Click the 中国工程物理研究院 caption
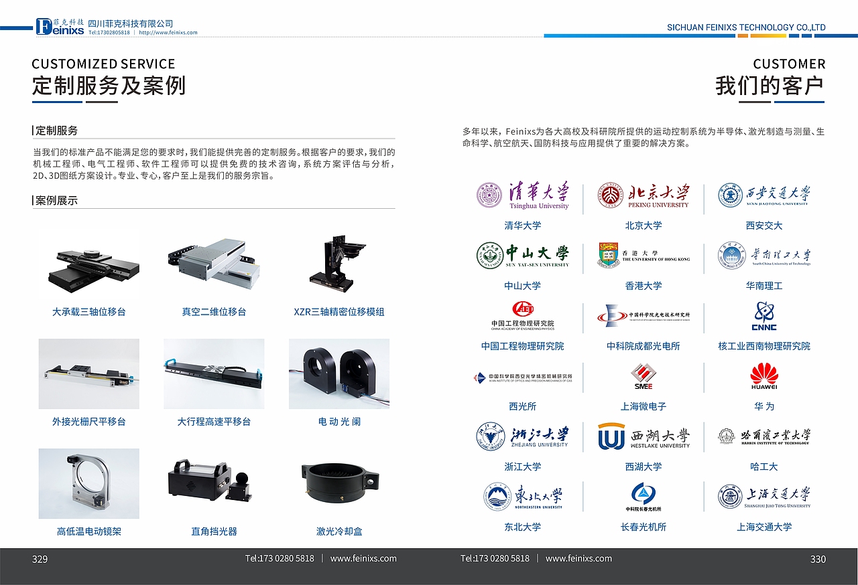Viewport: 858px width, 585px height. click(x=523, y=346)
